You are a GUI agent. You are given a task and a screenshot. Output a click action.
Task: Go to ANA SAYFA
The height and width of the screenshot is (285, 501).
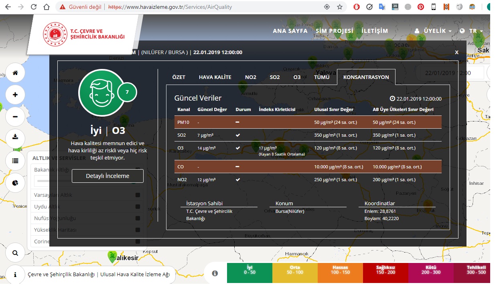(290, 31)
